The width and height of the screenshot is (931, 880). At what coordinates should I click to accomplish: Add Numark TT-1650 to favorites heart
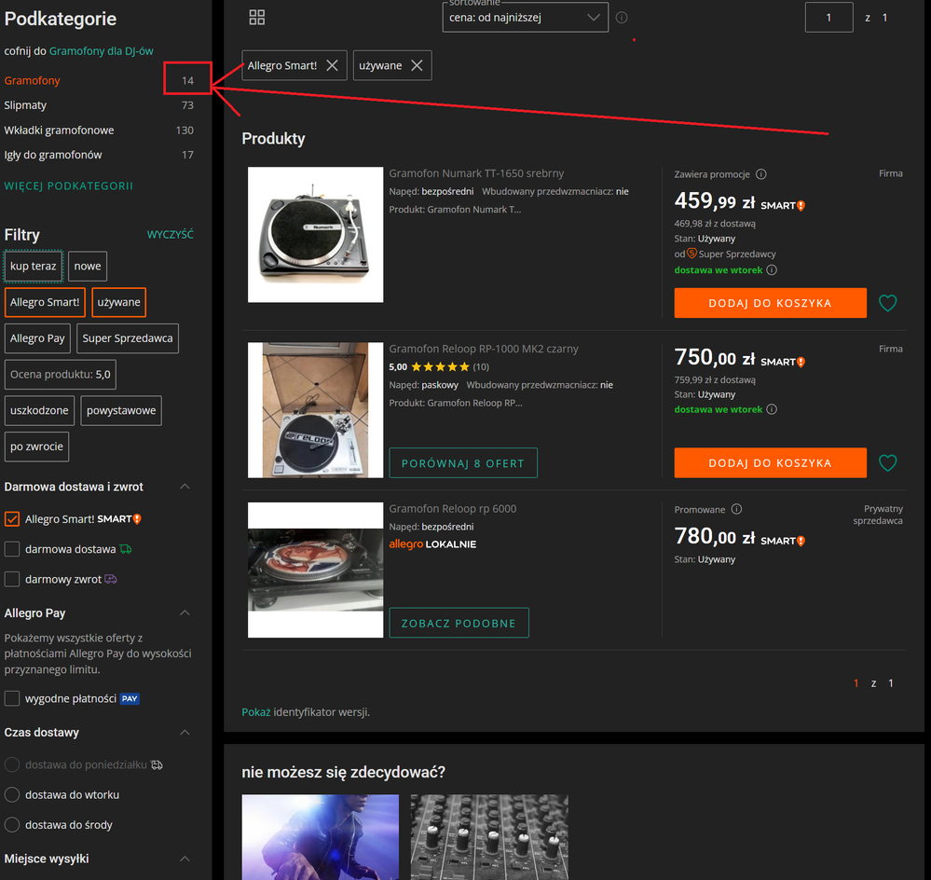pyautogui.click(x=888, y=303)
